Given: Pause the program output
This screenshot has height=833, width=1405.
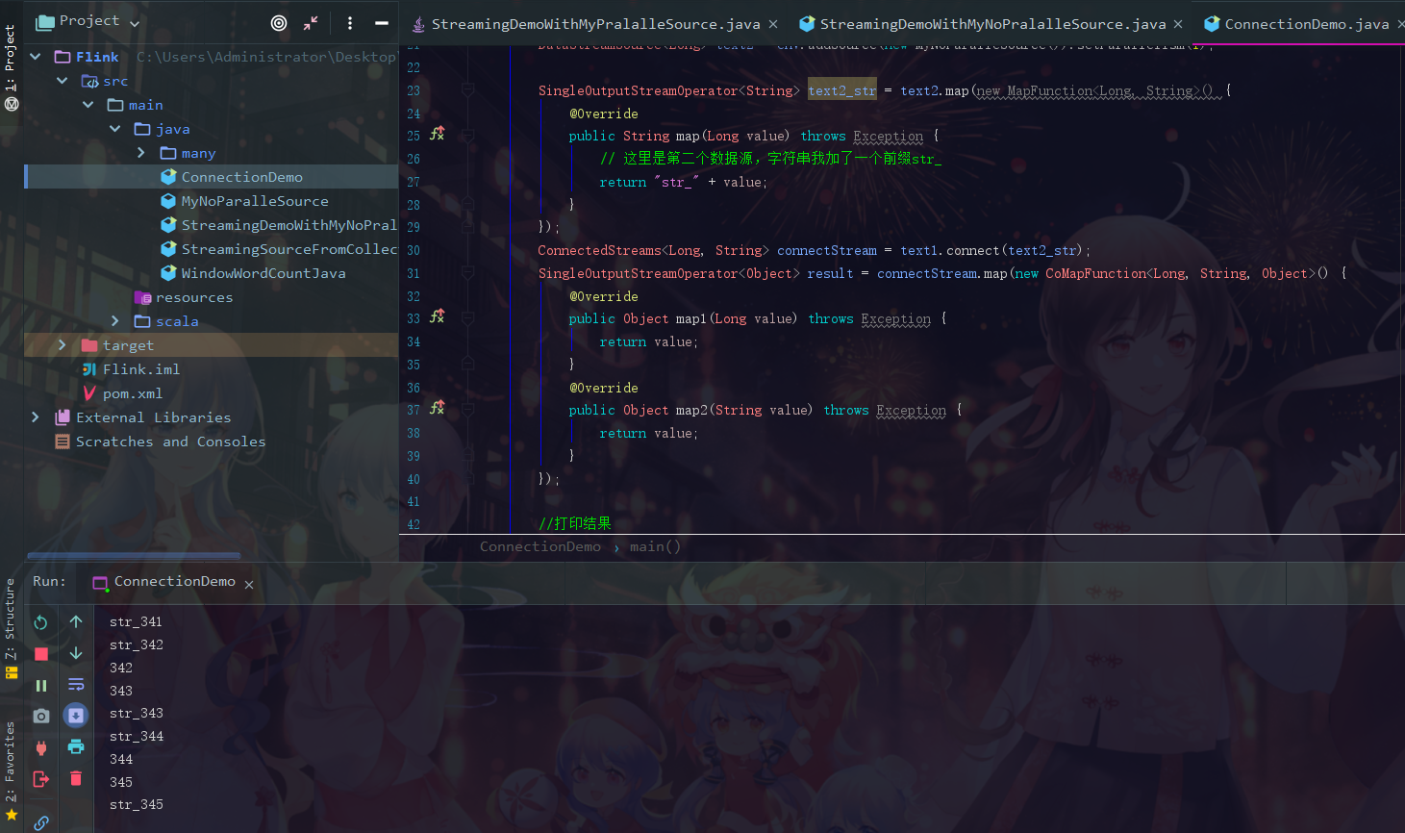Looking at the screenshot, I should (x=40, y=686).
